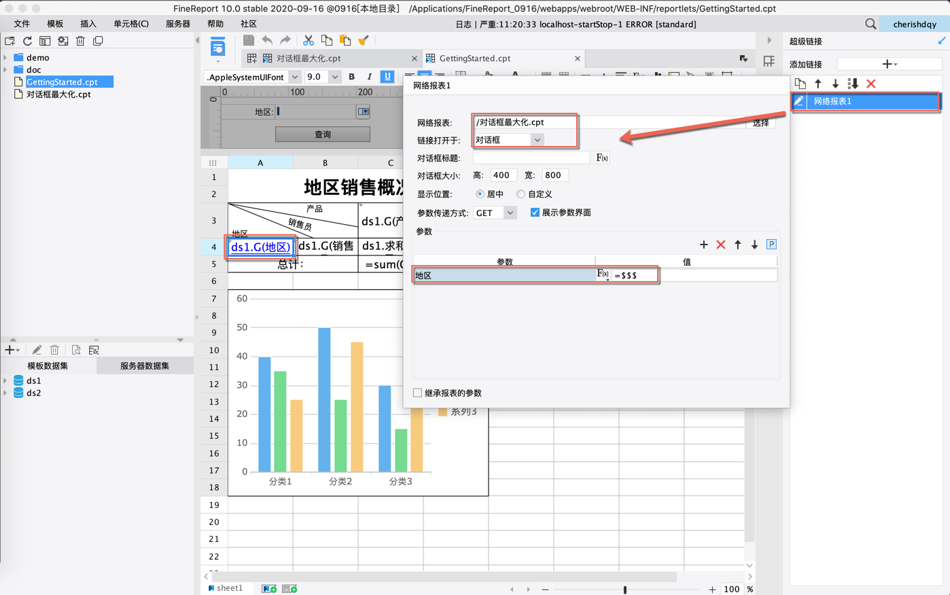The width and height of the screenshot is (950, 595).
Task: Move the hyperlink entry down in the list
Action: pos(835,84)
